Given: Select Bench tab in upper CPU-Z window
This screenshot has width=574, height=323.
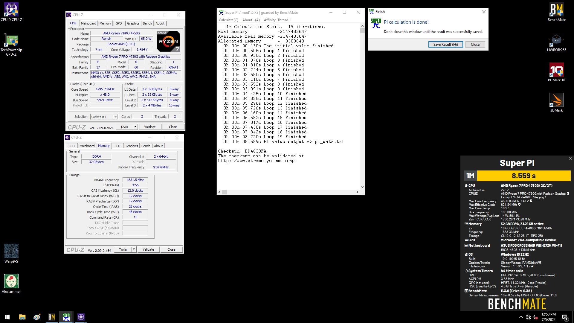Looking at the screenshot, I should point(147,23).
